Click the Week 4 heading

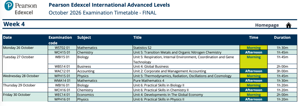coord(14,24)
